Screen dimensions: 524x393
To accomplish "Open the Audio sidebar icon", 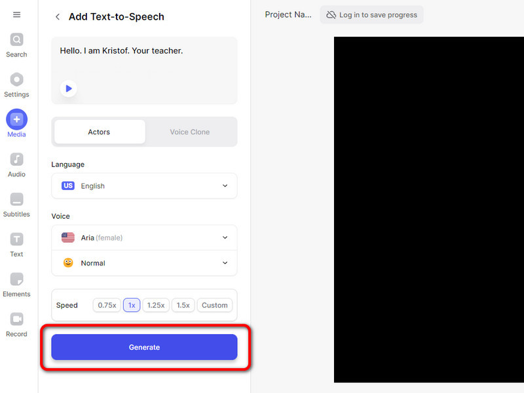I will 16,160.
